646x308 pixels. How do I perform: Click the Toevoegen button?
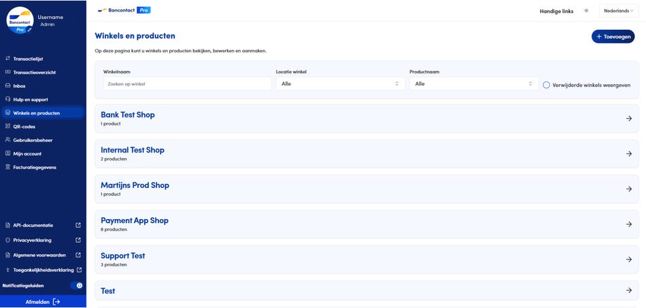[613, 37]
